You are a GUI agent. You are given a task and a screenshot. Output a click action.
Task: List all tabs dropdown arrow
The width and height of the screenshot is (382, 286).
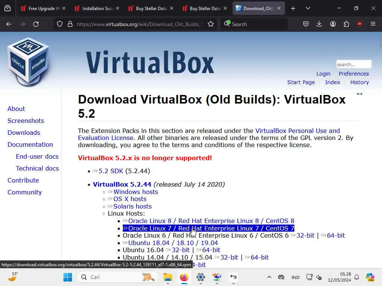(x=308, y=8)
